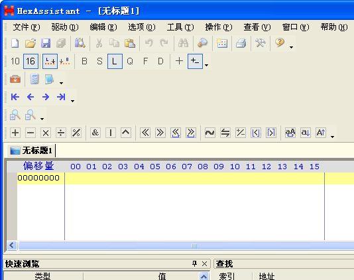Image resolution: width=354 pixels, height=280 pixels.
Task: Expand the operations toolbar options arrow
Action: [x=332, y=137]
